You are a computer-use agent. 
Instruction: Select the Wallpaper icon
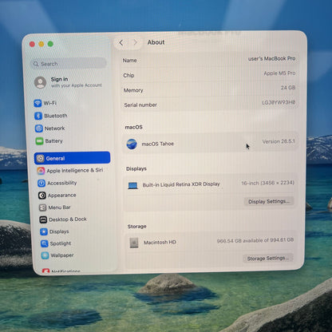click(x=45, y=255)
